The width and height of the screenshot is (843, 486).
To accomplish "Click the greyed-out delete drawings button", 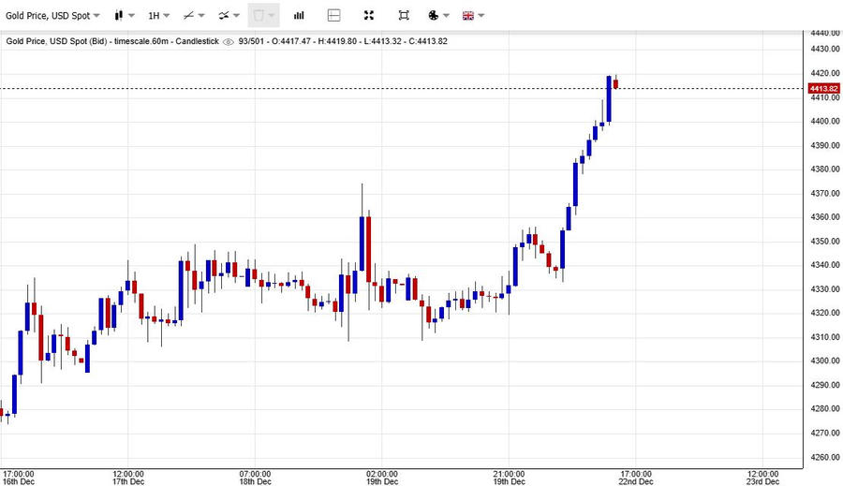I will pos(263,16).
